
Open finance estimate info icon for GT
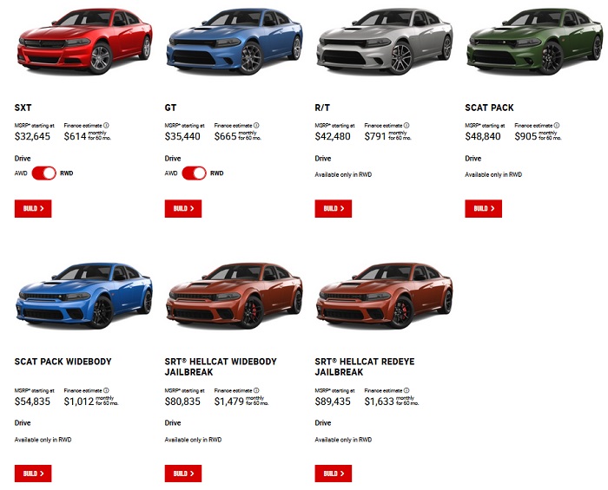256,126
